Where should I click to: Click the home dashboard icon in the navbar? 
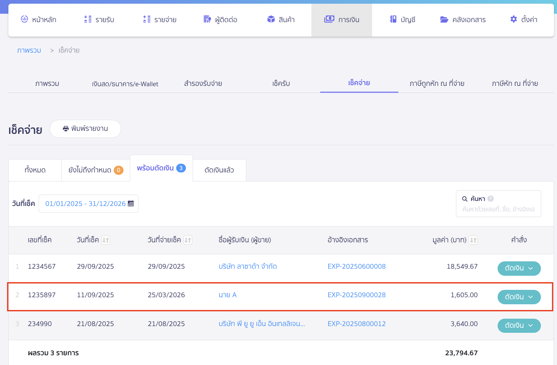coord(24,19)
